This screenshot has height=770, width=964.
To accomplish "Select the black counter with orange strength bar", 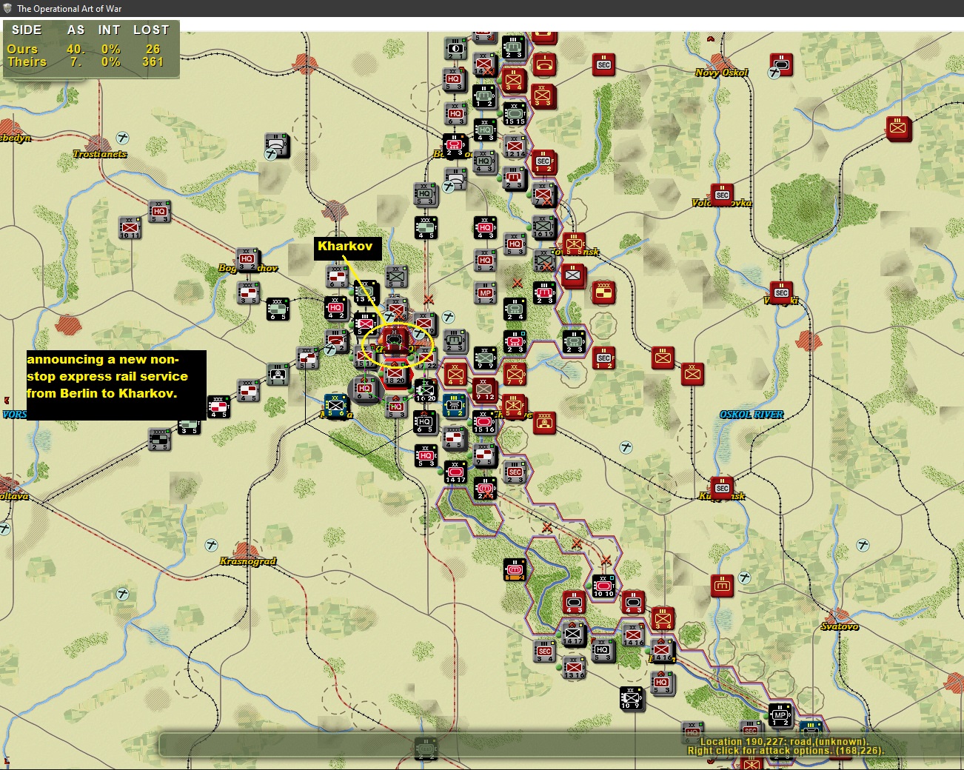I will tap(515, 569).
